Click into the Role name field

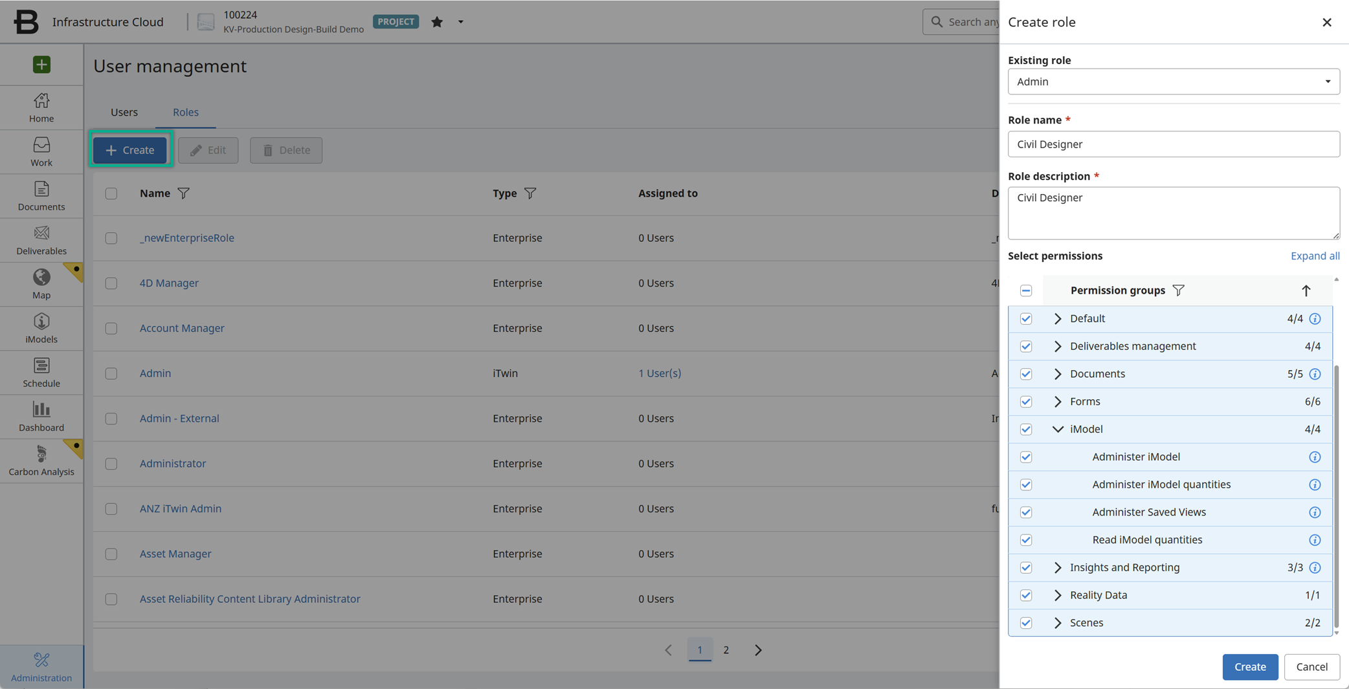point(1174,144)
